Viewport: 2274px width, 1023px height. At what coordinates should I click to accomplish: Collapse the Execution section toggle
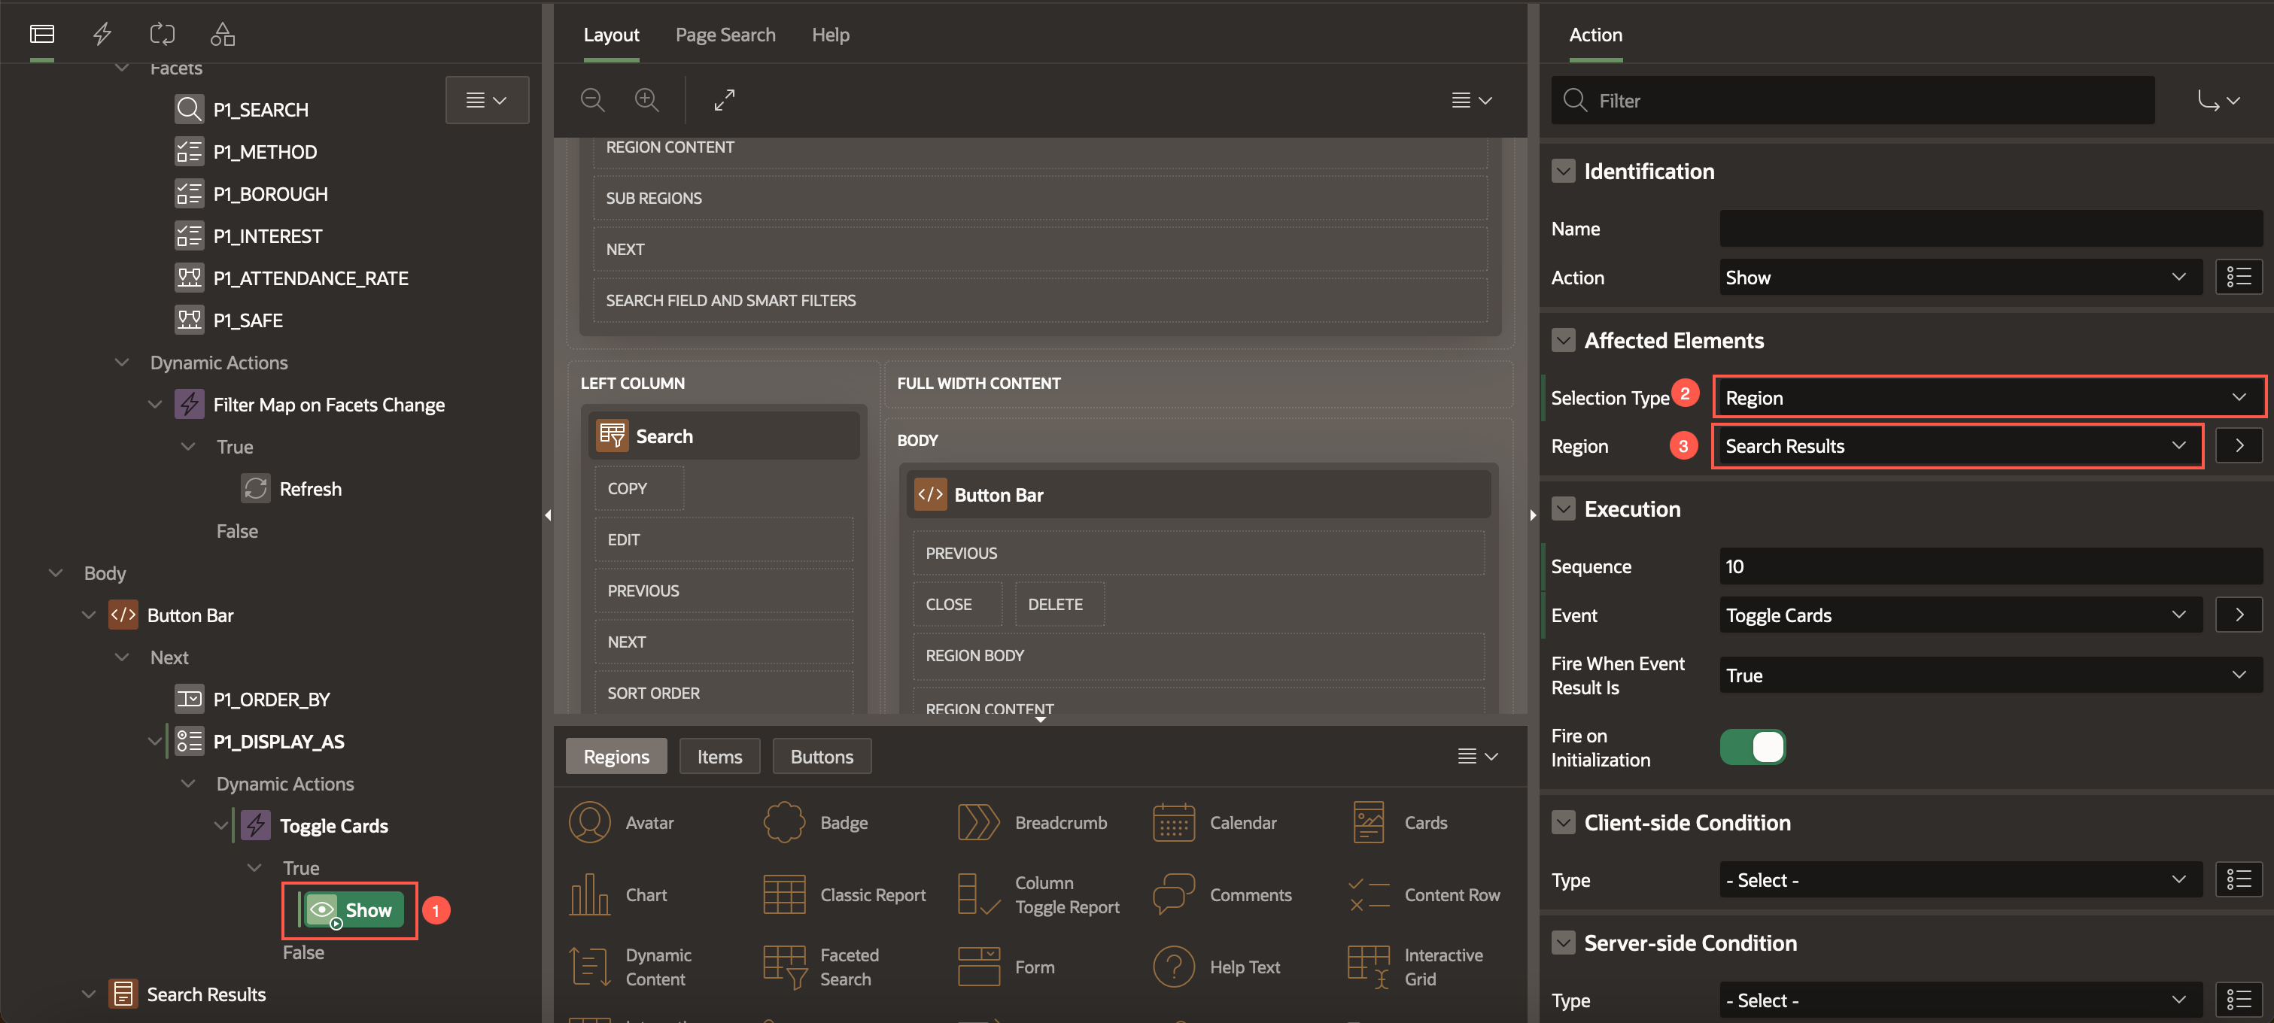point(1564,509)
